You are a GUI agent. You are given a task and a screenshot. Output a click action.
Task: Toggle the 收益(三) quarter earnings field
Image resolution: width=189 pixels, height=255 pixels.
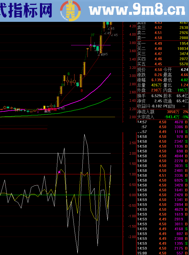[144, 106]
